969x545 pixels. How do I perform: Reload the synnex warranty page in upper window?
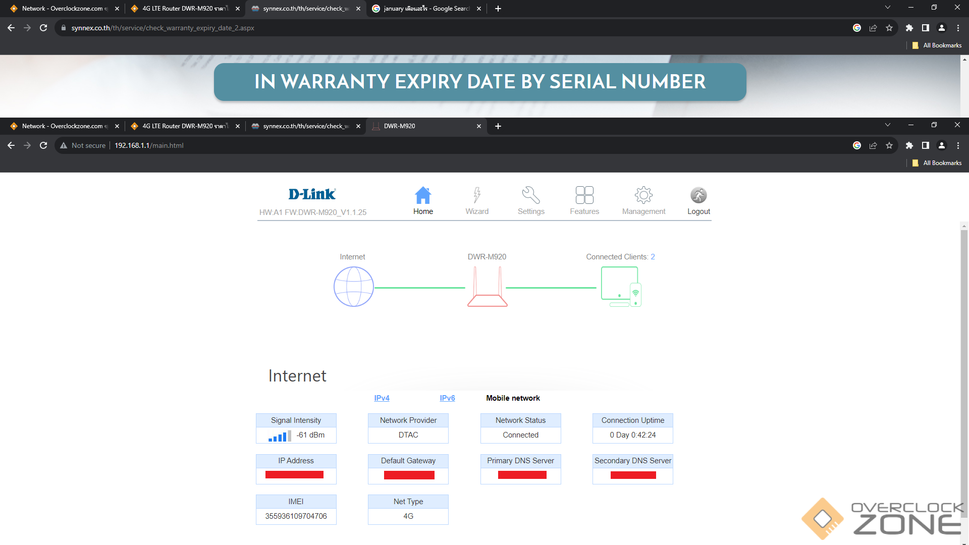pos(43,28)
